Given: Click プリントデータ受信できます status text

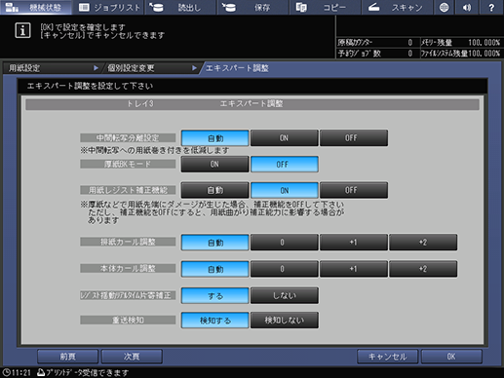Looking at the screenshot, I should click(87, 372).
